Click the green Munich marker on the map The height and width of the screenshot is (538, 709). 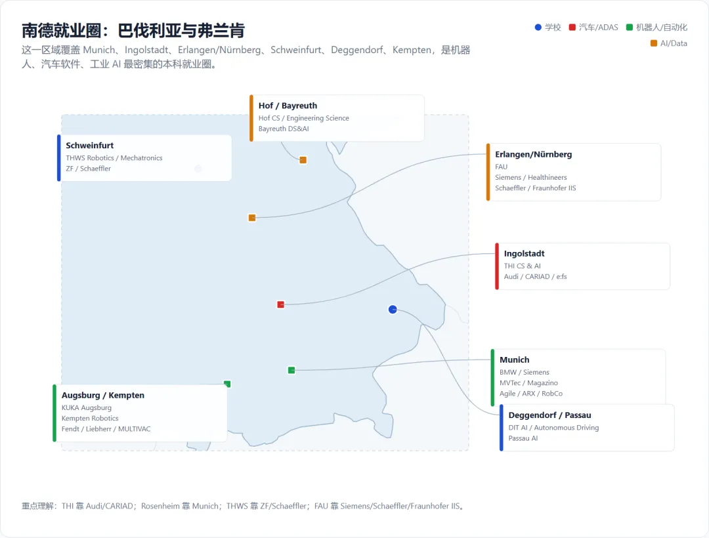pyautogui.click(x=291, y=371)
